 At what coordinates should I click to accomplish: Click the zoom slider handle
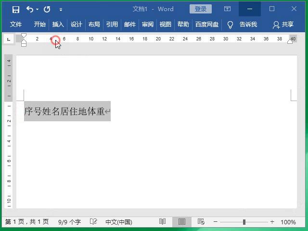244,222
